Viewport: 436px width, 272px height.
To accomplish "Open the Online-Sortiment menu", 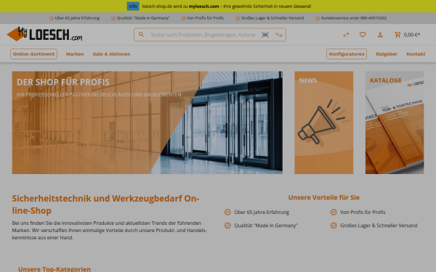I will pyautogui.click(x=33, y=54).
